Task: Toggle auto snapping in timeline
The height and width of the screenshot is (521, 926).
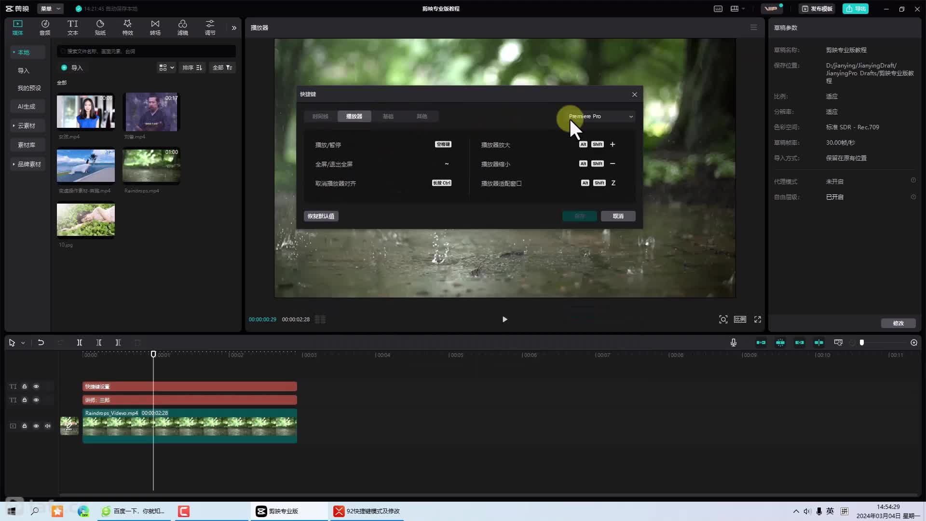Action: pos(780,343)
